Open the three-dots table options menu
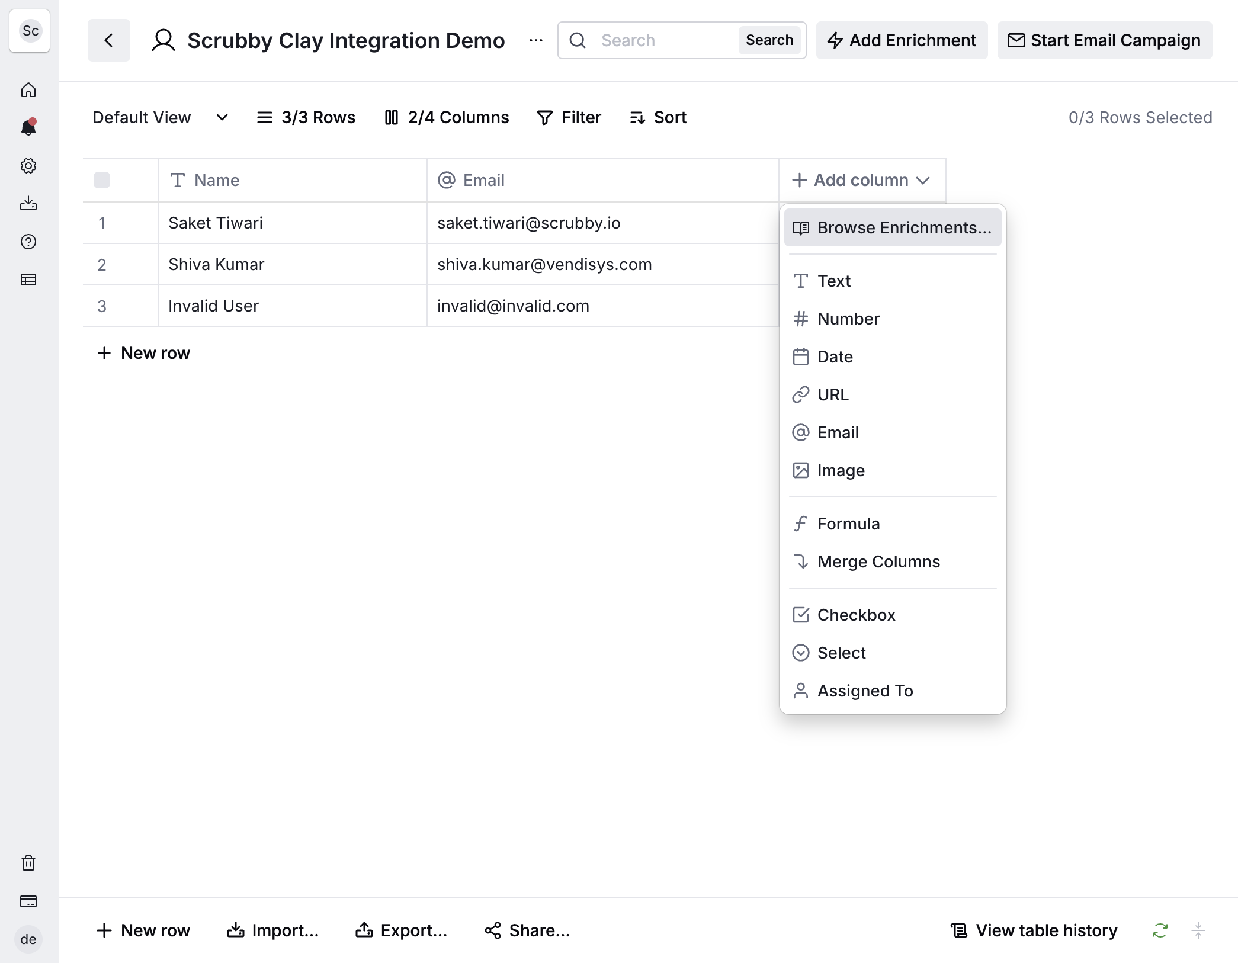Image resolution: width=1238 pixels, height=963 pixels. point(536,40)
